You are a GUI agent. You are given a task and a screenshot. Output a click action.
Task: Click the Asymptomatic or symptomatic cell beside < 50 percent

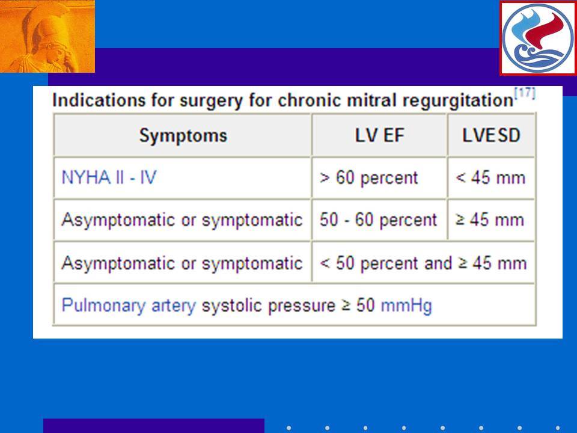183,263
